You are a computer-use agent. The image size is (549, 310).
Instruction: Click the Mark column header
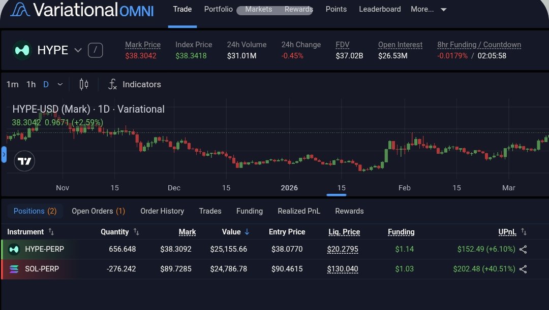point(187,232)
